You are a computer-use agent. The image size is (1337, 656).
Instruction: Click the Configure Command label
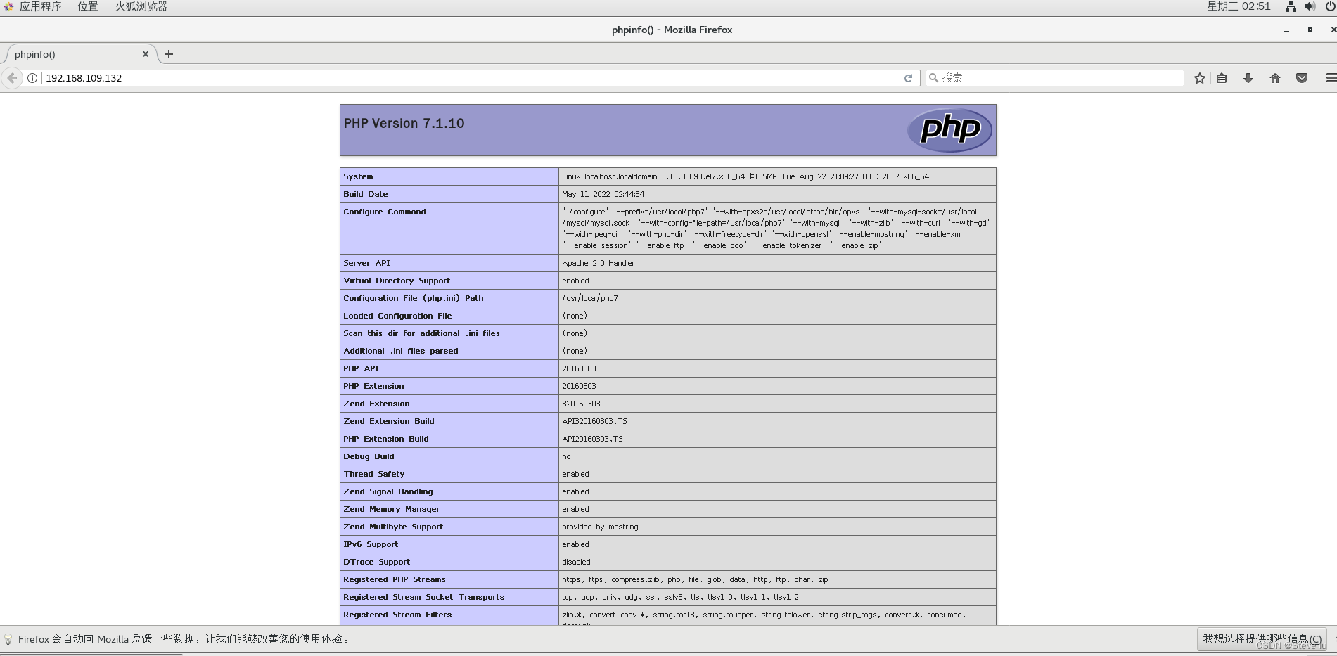tap(385, 212)
